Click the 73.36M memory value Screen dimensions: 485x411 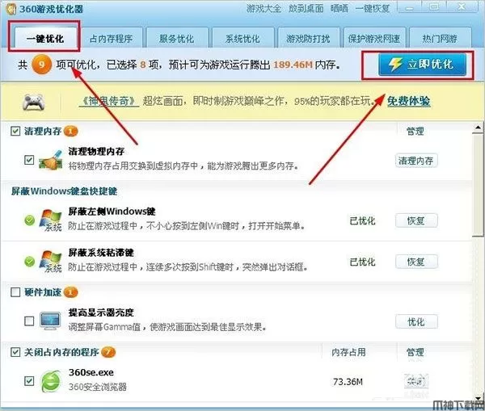pos(348,382)
